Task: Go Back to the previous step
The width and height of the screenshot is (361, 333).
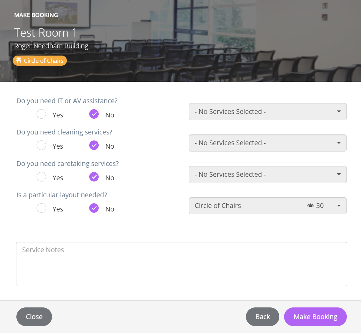Action: click(262, 317)
